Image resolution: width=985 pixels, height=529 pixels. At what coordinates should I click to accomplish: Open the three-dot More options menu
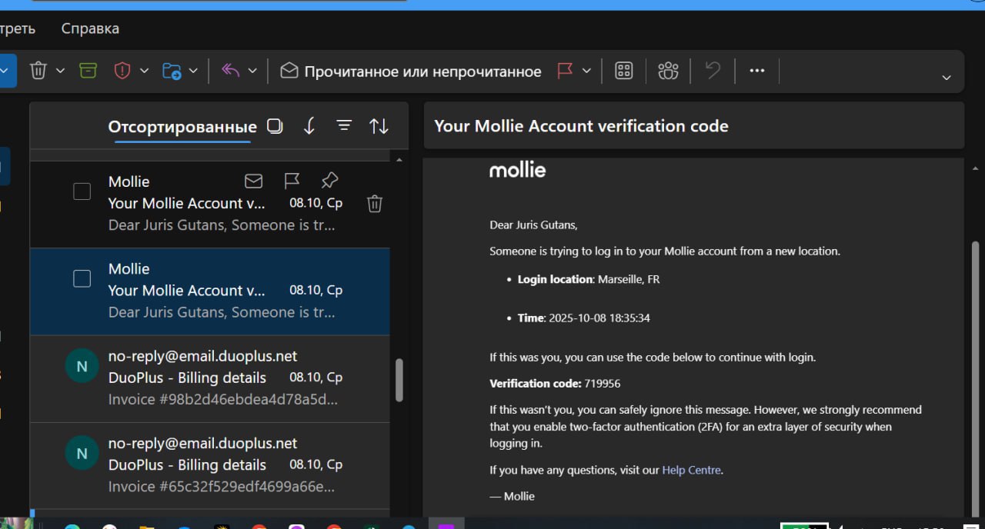757,71
